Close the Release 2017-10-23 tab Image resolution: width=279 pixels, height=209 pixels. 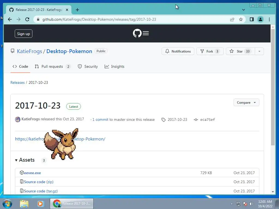pos(67,10)
